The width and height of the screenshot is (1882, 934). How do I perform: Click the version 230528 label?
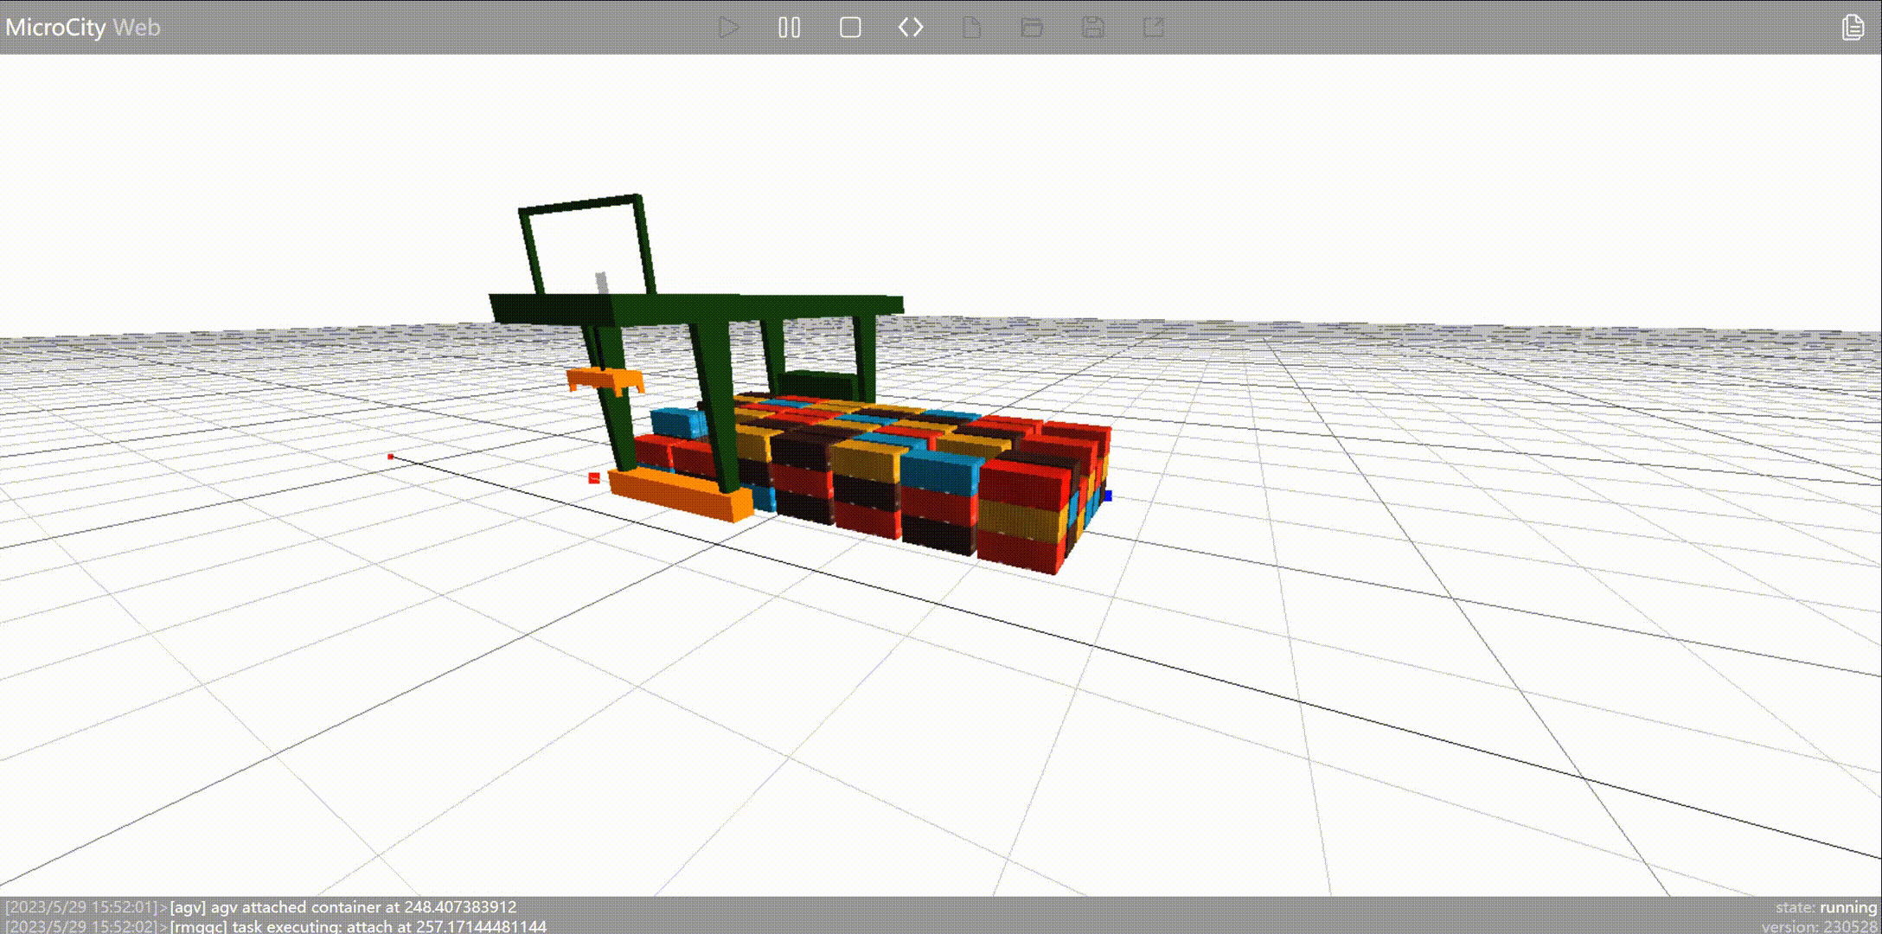(1820, 926)
